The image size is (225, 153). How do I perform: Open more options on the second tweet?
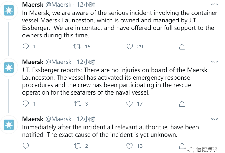point(214,62)
